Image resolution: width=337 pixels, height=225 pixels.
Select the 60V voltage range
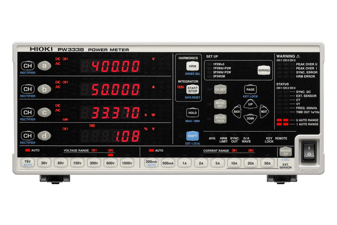pyautogui.click(x=61, y=163)
